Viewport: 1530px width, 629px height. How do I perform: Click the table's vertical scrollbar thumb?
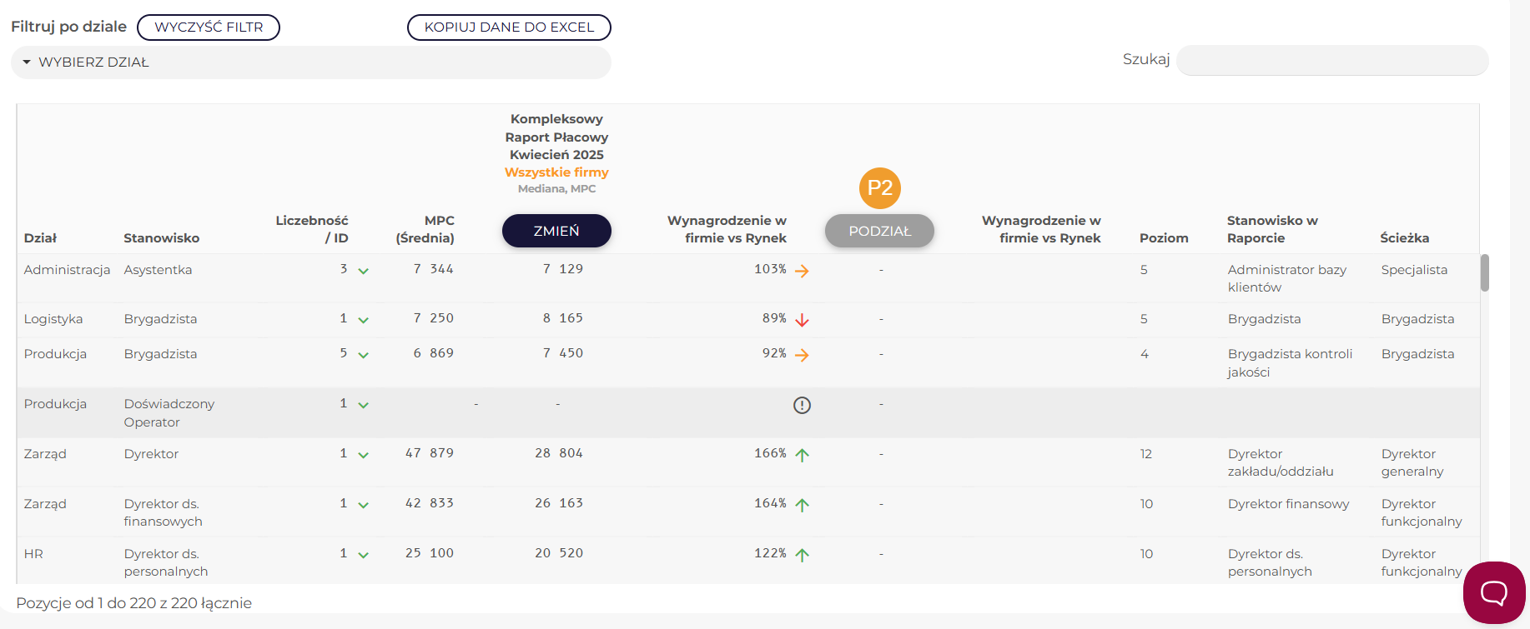1484,273
